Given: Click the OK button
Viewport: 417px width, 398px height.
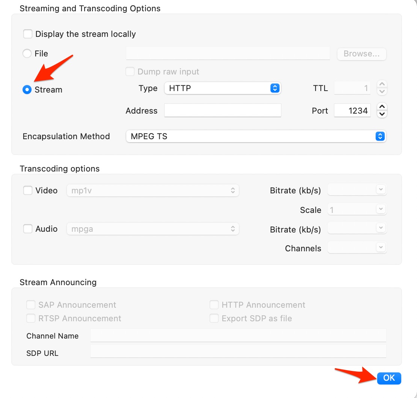Looking at the screenshot, I should tap(389, 378).
